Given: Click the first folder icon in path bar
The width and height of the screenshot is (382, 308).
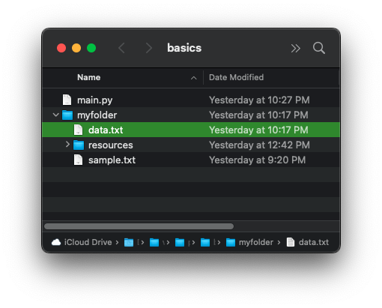Looking at the screenshot, I should click(x=129, y=242).
